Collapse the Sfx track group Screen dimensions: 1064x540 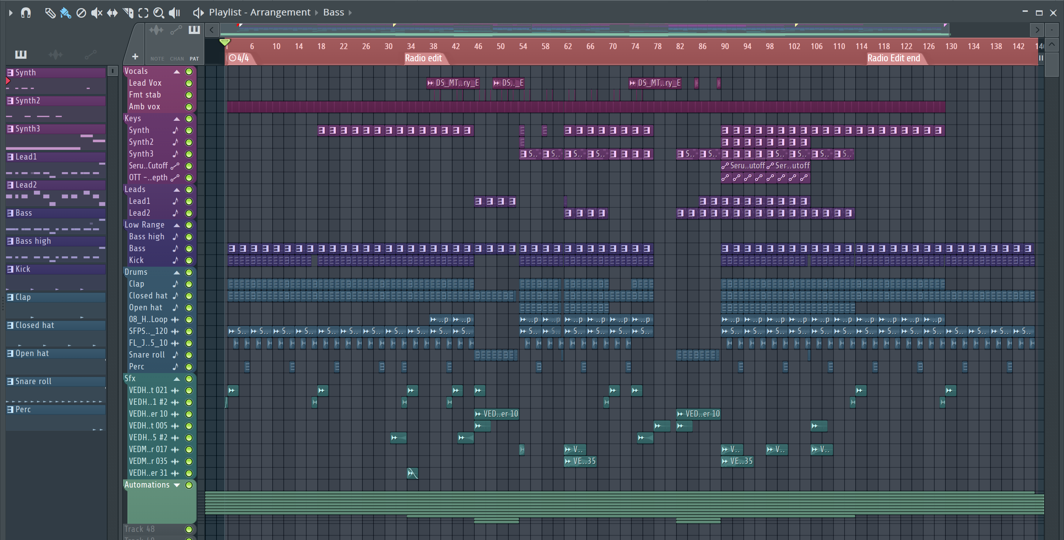tap(177, 379)
